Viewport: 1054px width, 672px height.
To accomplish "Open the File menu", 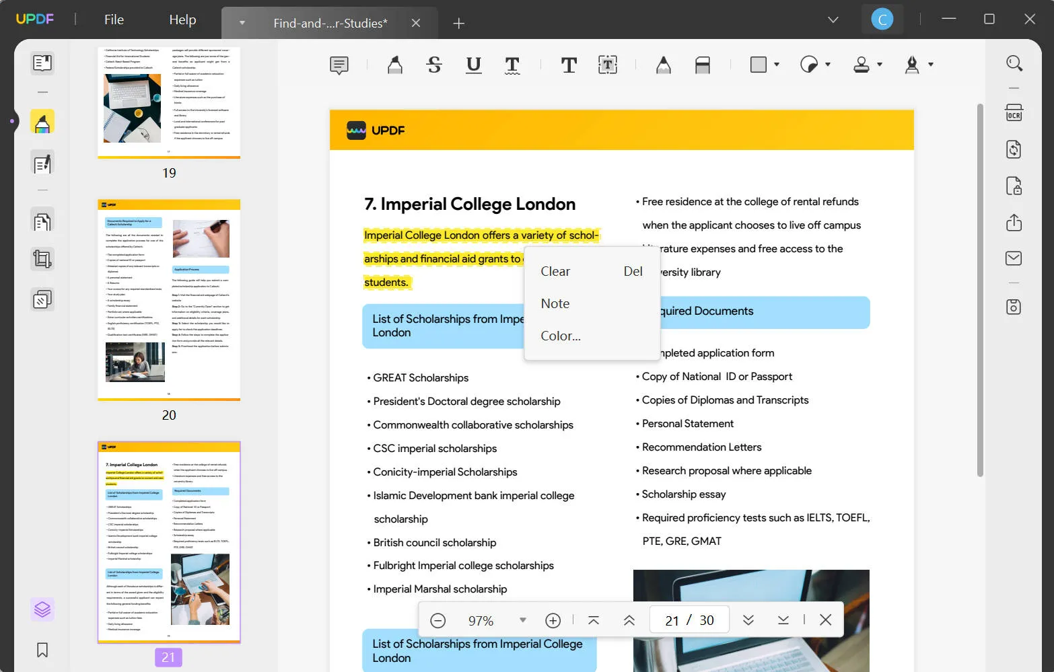I will click(114, 20).
